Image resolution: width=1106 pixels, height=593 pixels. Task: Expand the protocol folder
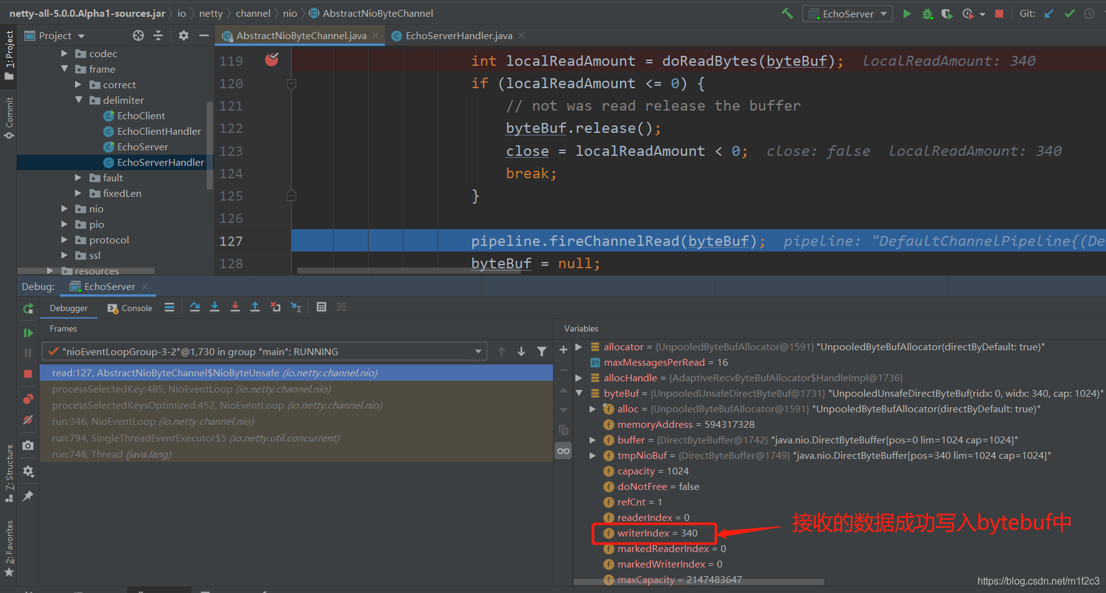pyautogui.click(x=65, y=240)
